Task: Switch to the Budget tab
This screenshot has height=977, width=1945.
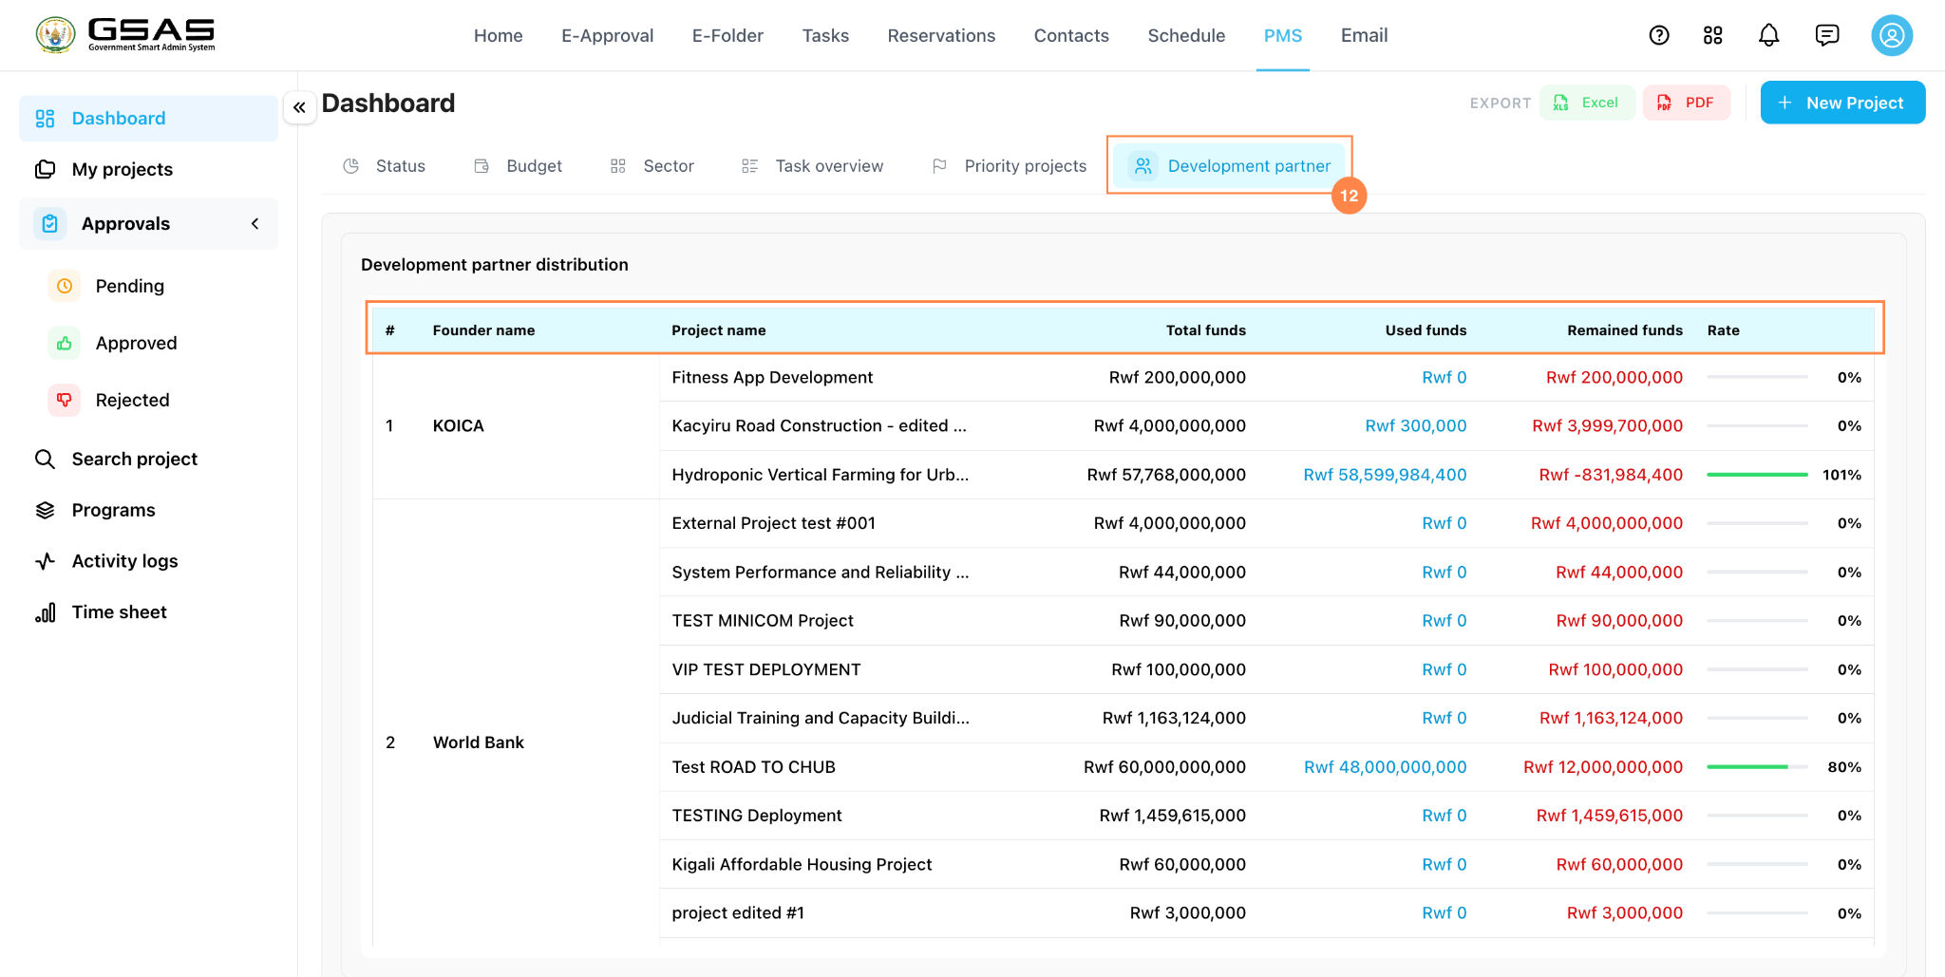Action: 519,166
